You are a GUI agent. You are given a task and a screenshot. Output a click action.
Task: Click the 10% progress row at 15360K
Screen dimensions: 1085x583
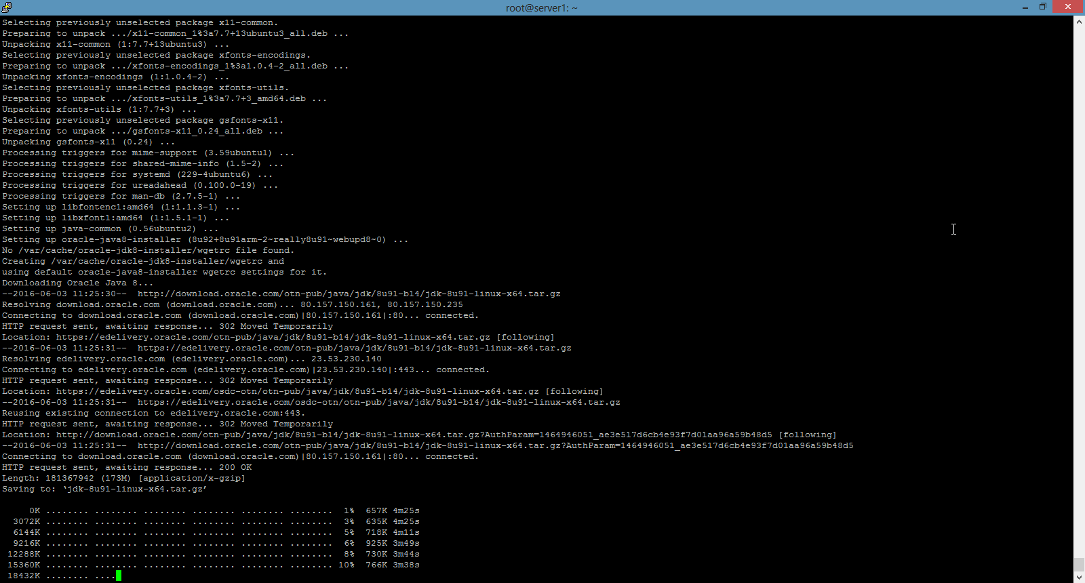[214, 565]
